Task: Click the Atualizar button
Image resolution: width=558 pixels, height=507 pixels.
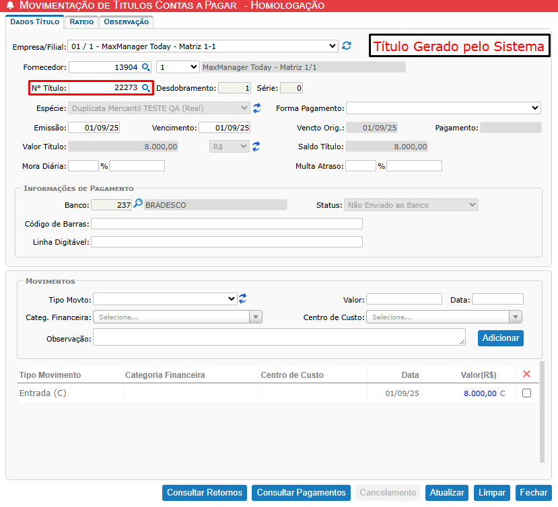Action: (x=447, y=493)
